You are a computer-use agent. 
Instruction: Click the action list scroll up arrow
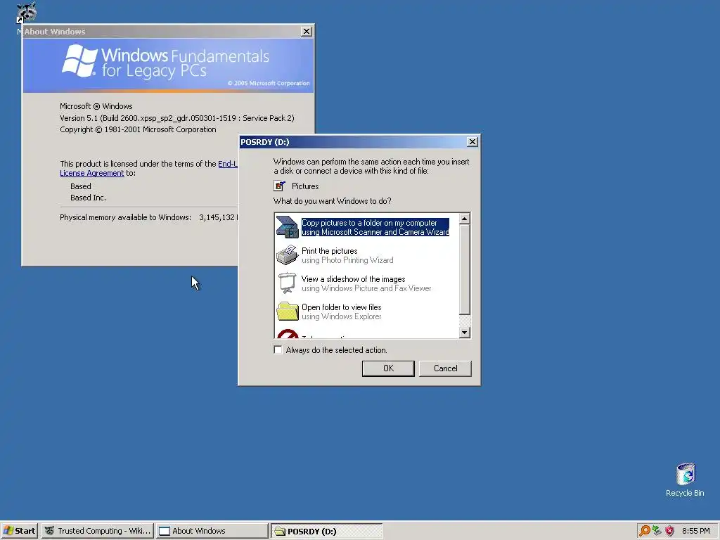pos(465,219)
